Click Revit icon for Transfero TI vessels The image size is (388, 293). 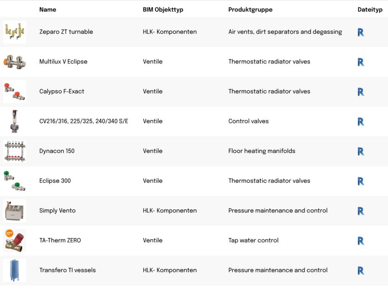tap(361, 271)
